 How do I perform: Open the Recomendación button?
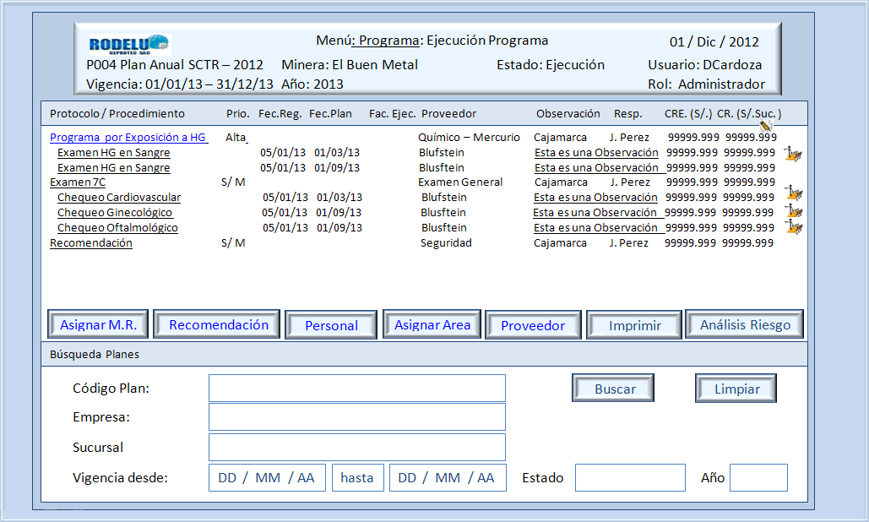pyautogui.click(x=217, y=324)
